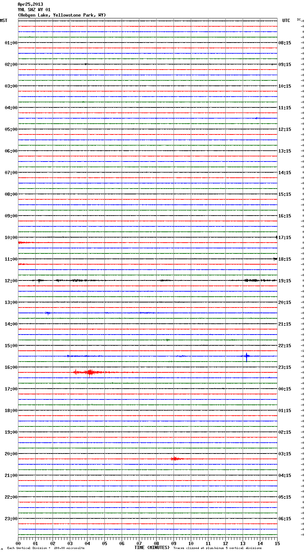Click minute 03 on the bottom axis
Screen dimensions: 306x553
click(70, 543)
